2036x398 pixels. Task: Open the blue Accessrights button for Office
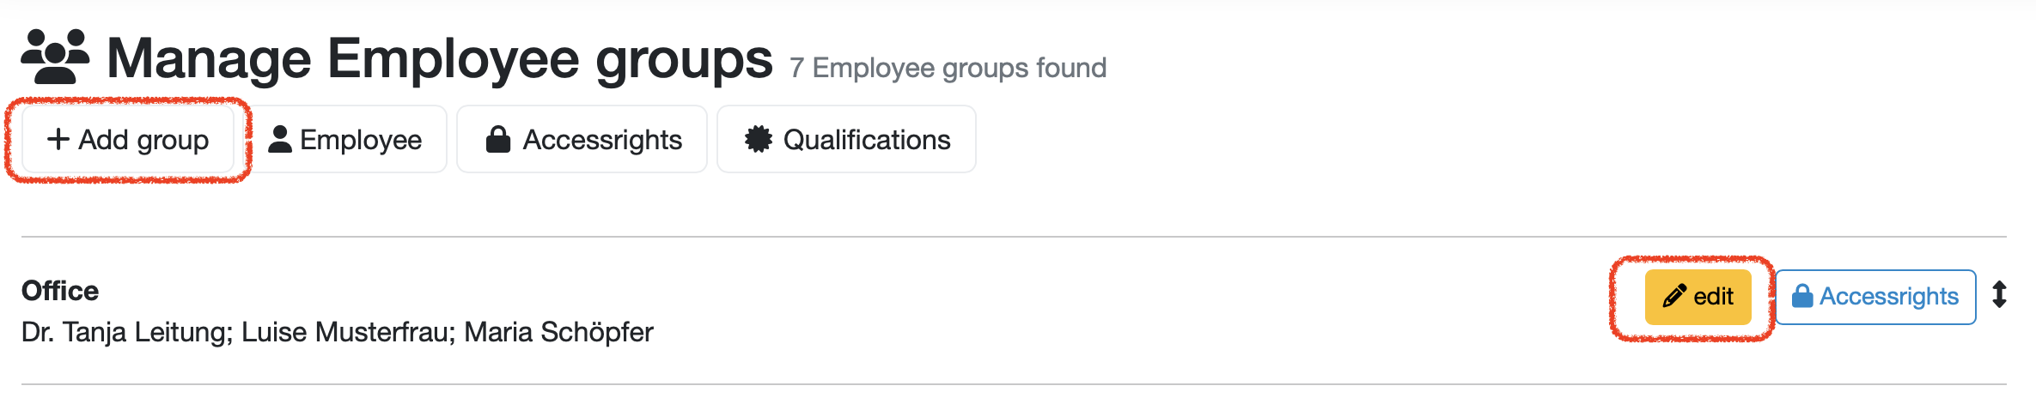(1875, 297)
